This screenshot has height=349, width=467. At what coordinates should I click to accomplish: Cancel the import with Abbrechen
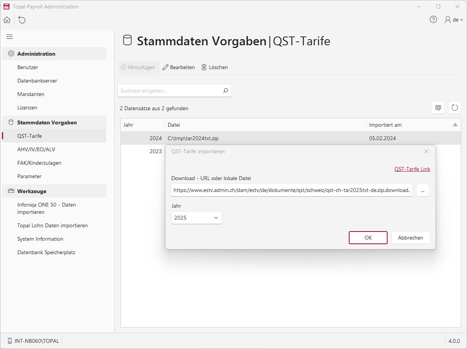410,238
